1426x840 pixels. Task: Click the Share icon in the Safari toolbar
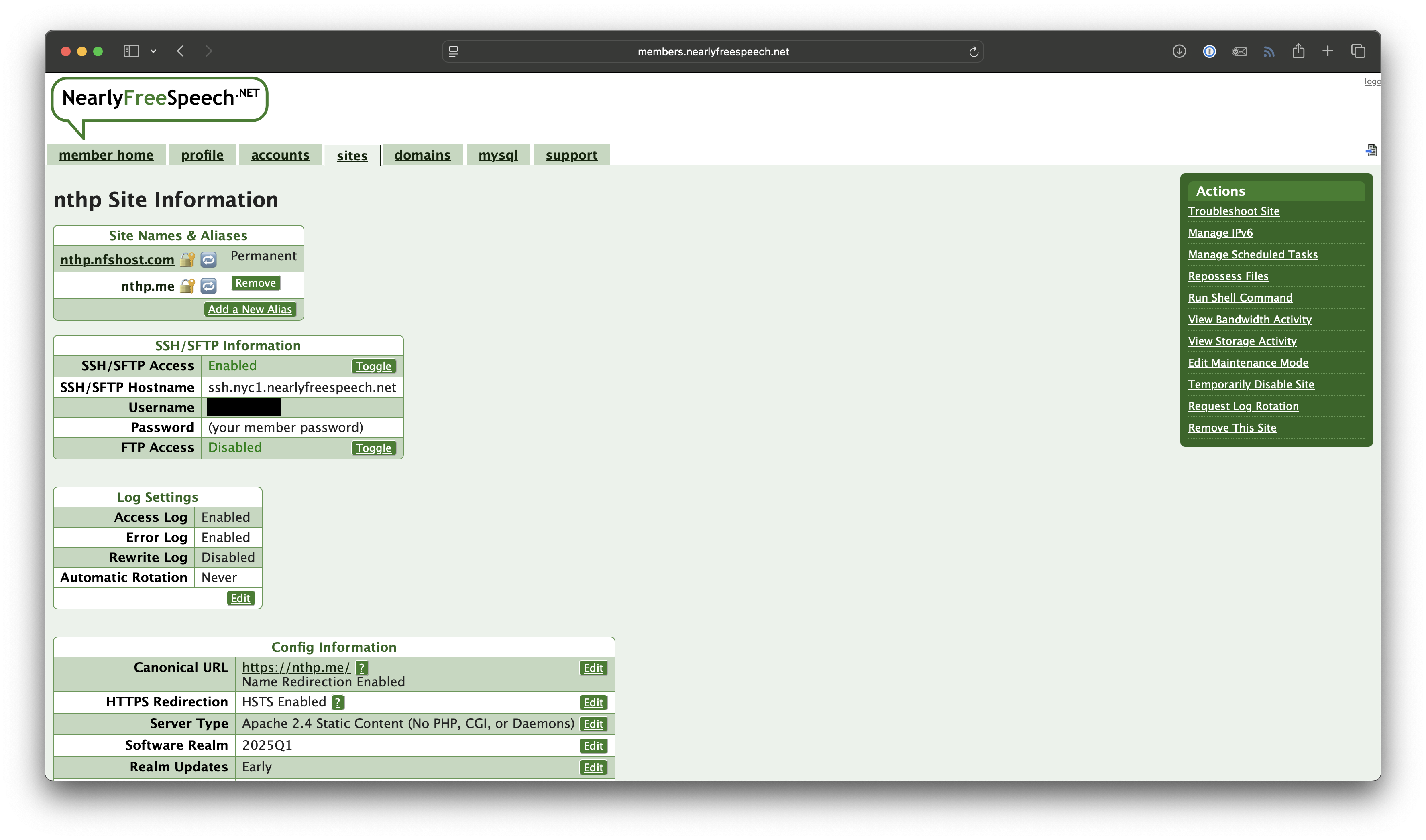point(1298,51)
